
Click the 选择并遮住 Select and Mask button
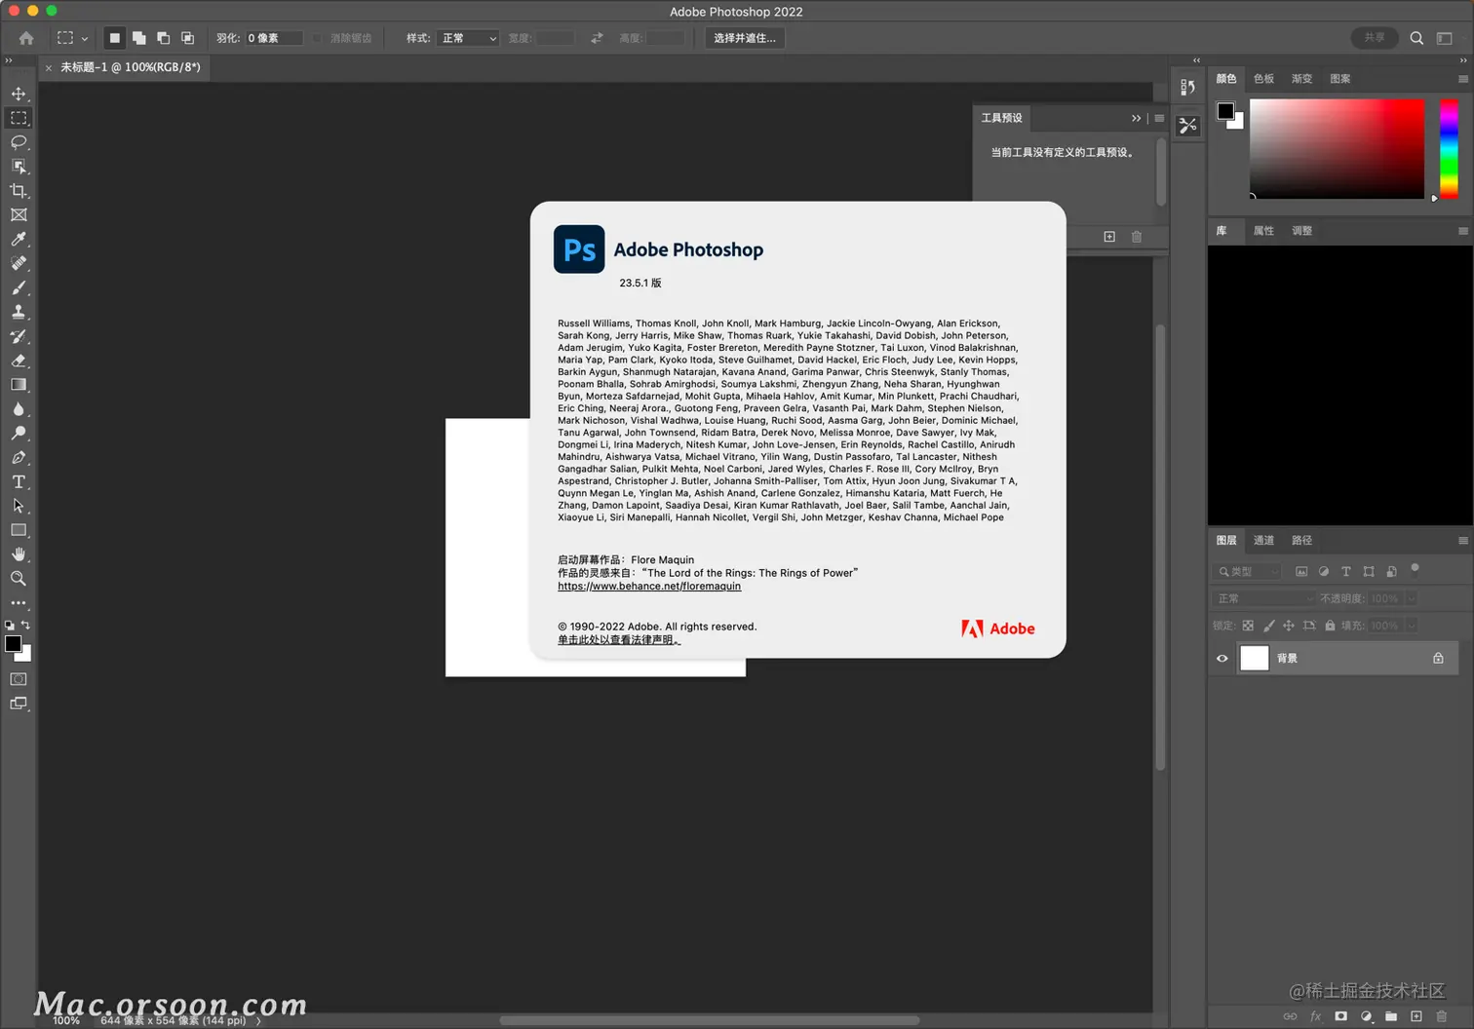(x=745, y=38)
